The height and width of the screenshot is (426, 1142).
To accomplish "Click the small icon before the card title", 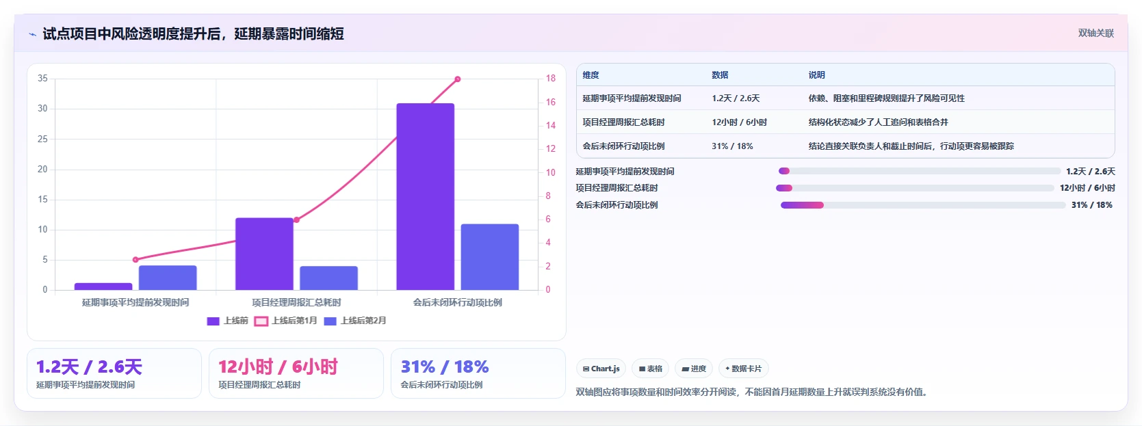I will 32,34.
